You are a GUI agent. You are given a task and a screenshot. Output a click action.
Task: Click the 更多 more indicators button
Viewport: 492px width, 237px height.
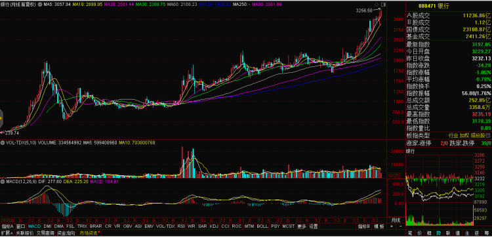(301, 226)
